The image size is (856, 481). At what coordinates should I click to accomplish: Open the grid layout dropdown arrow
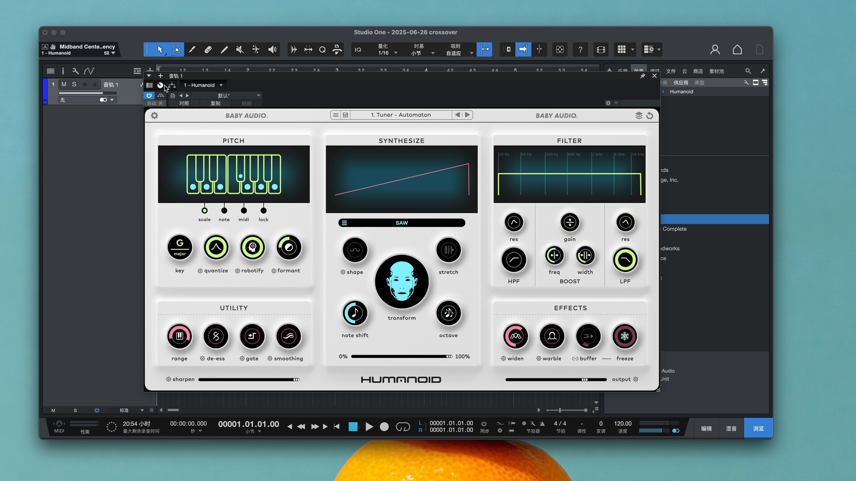(x=633, y=49)
